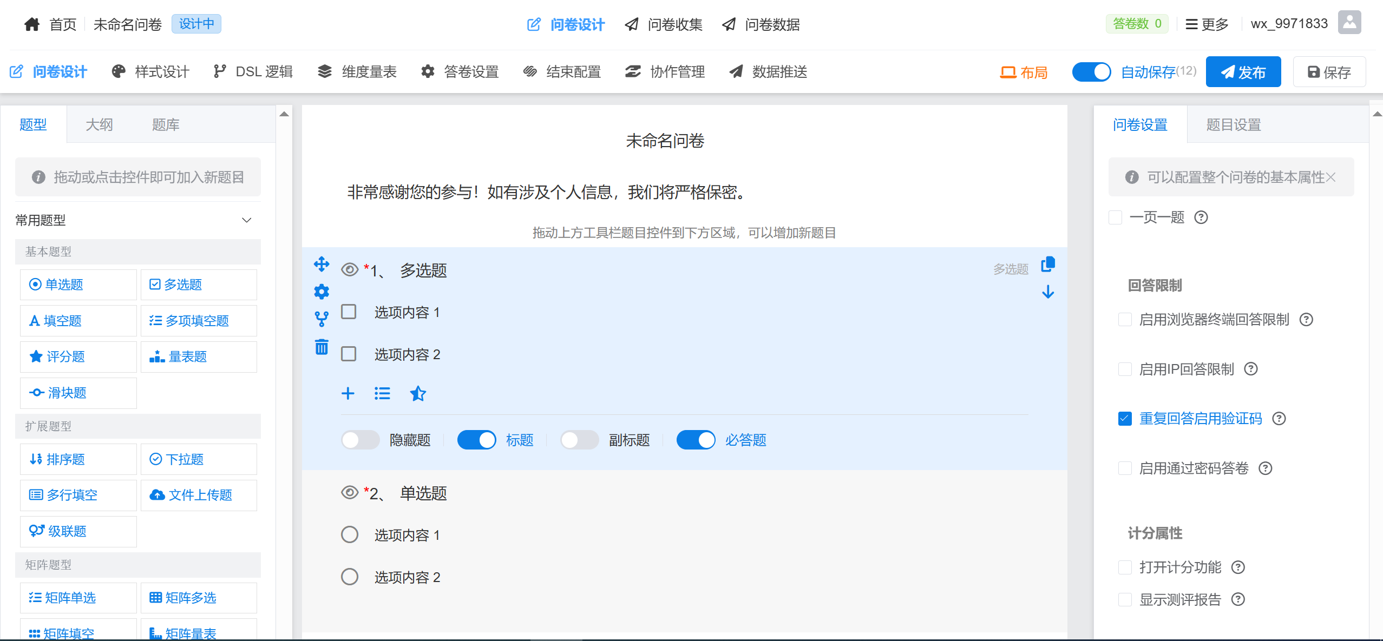
Task: Toggle visibility eye of question 1
Action: click(x=350, y=269)
